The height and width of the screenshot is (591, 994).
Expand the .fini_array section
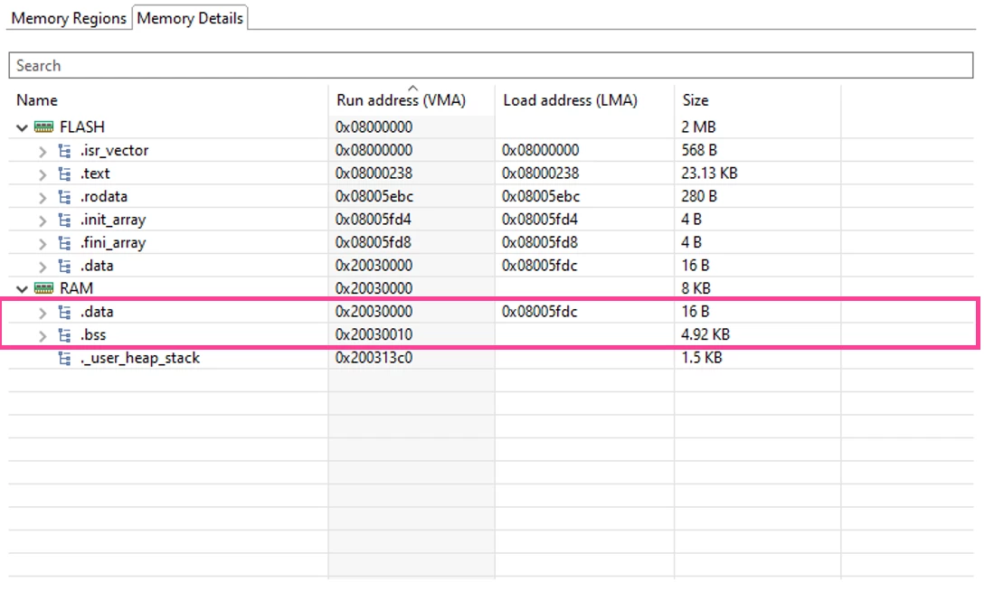pos(43,244)
